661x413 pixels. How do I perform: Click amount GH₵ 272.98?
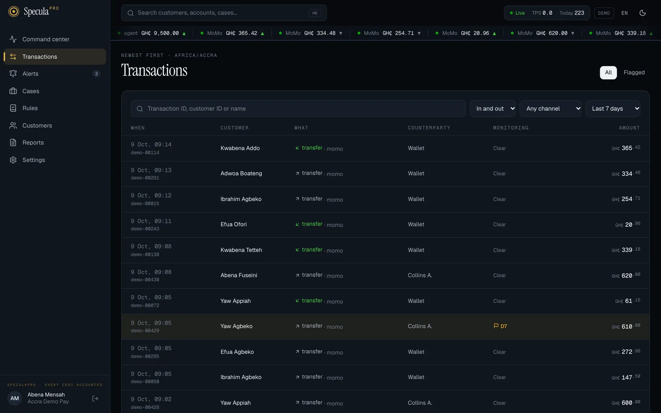626,351
